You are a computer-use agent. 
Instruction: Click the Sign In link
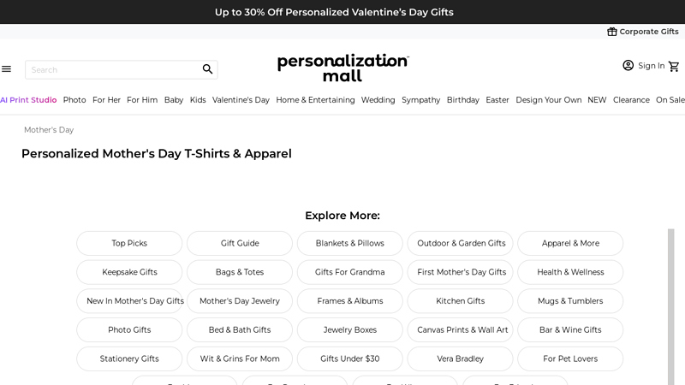(651, 66)
